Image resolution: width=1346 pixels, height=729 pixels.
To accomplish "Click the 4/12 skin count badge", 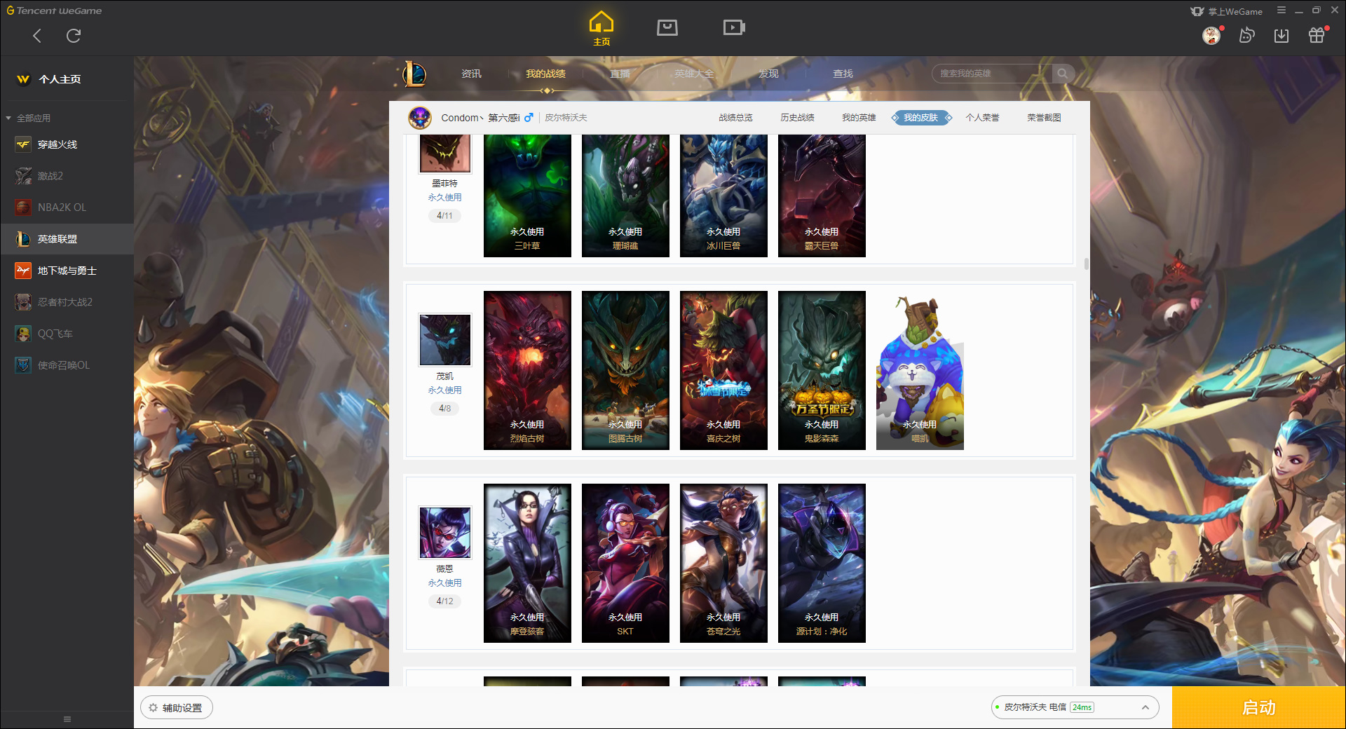I will point(444,601).
